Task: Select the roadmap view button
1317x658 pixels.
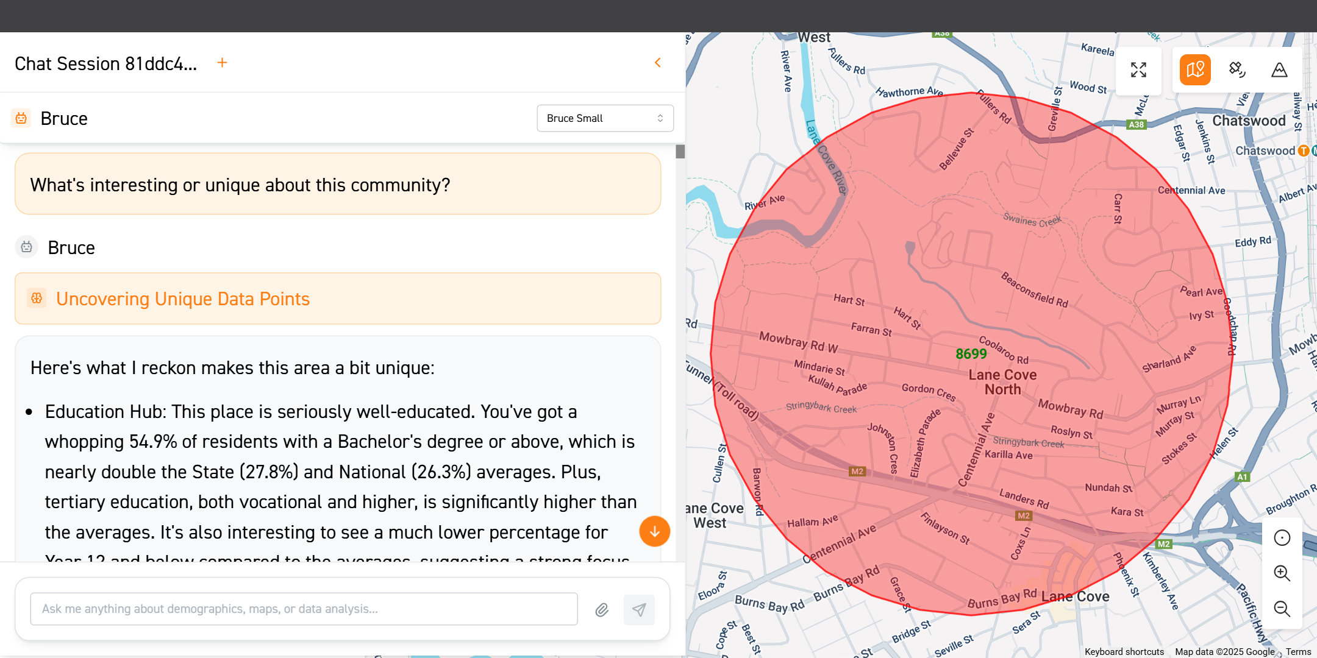Action: [x=1194, y=70]
